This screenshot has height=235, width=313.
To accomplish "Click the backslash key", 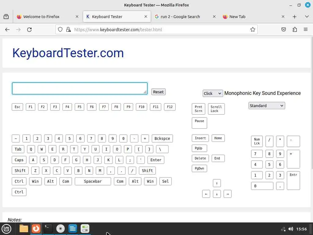I will coord(162,149).
